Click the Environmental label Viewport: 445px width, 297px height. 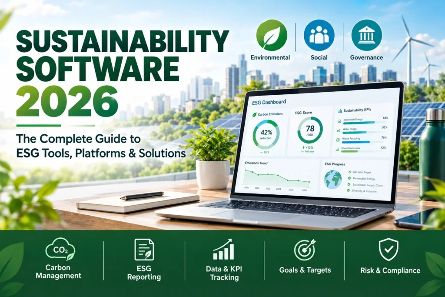coord(270,57)
